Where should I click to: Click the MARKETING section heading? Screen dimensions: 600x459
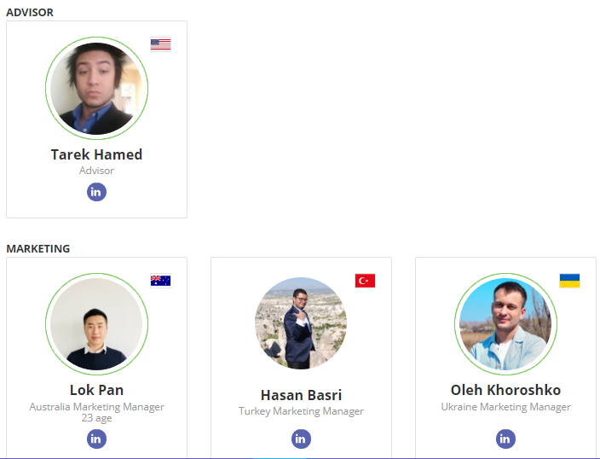click(x=37, y=248)
